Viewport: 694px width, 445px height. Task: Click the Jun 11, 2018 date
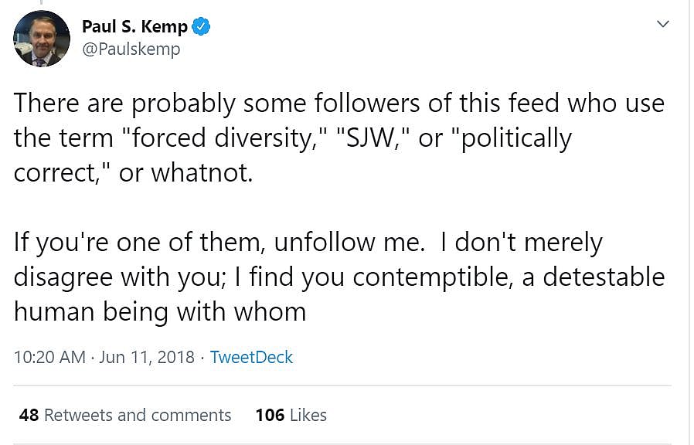147,357
